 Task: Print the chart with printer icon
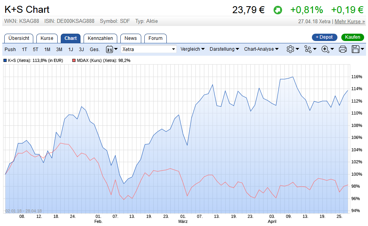pyautogui.click(x=343, y=49)
